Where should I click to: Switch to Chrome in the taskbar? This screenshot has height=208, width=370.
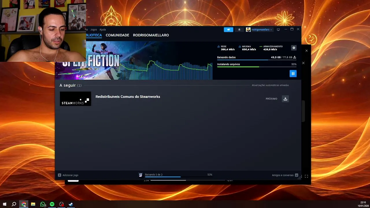tap(24, 204)
